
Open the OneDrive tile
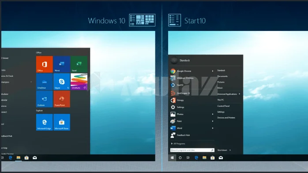point(45,82)
